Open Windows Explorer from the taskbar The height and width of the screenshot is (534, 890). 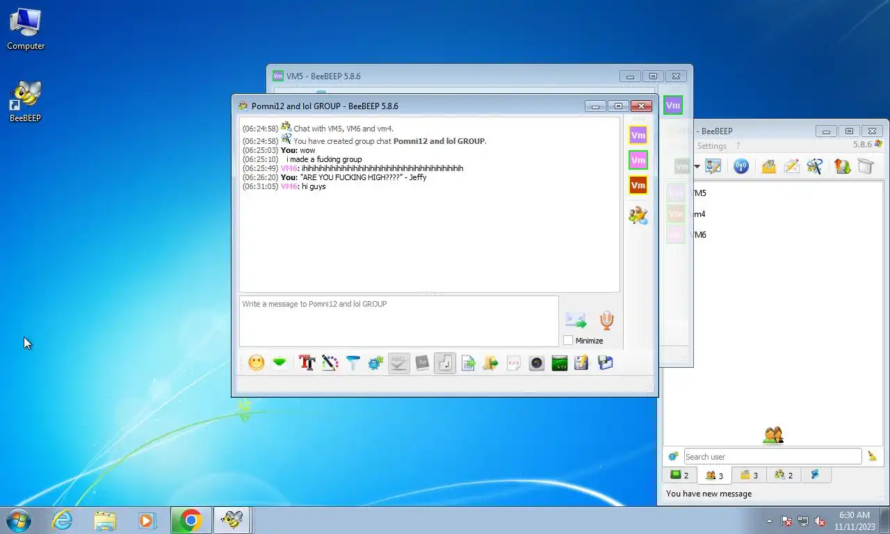(105, 520)
